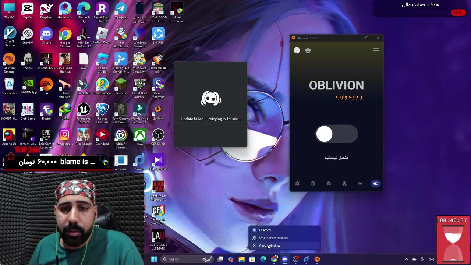The height and width of the screenshot is (265, 471).
Task: Select the WireSock Secure desktop shortcut
Action: (x=139, y=38)
